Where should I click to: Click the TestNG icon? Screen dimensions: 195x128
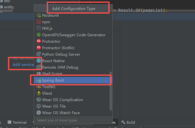pyautogui.click(x=39, y=87)
